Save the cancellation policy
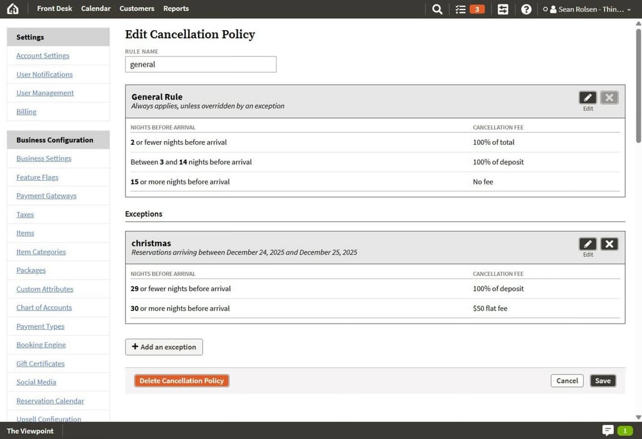The height and width of the screenshot is (439, 642). click(x=603, y=381)
